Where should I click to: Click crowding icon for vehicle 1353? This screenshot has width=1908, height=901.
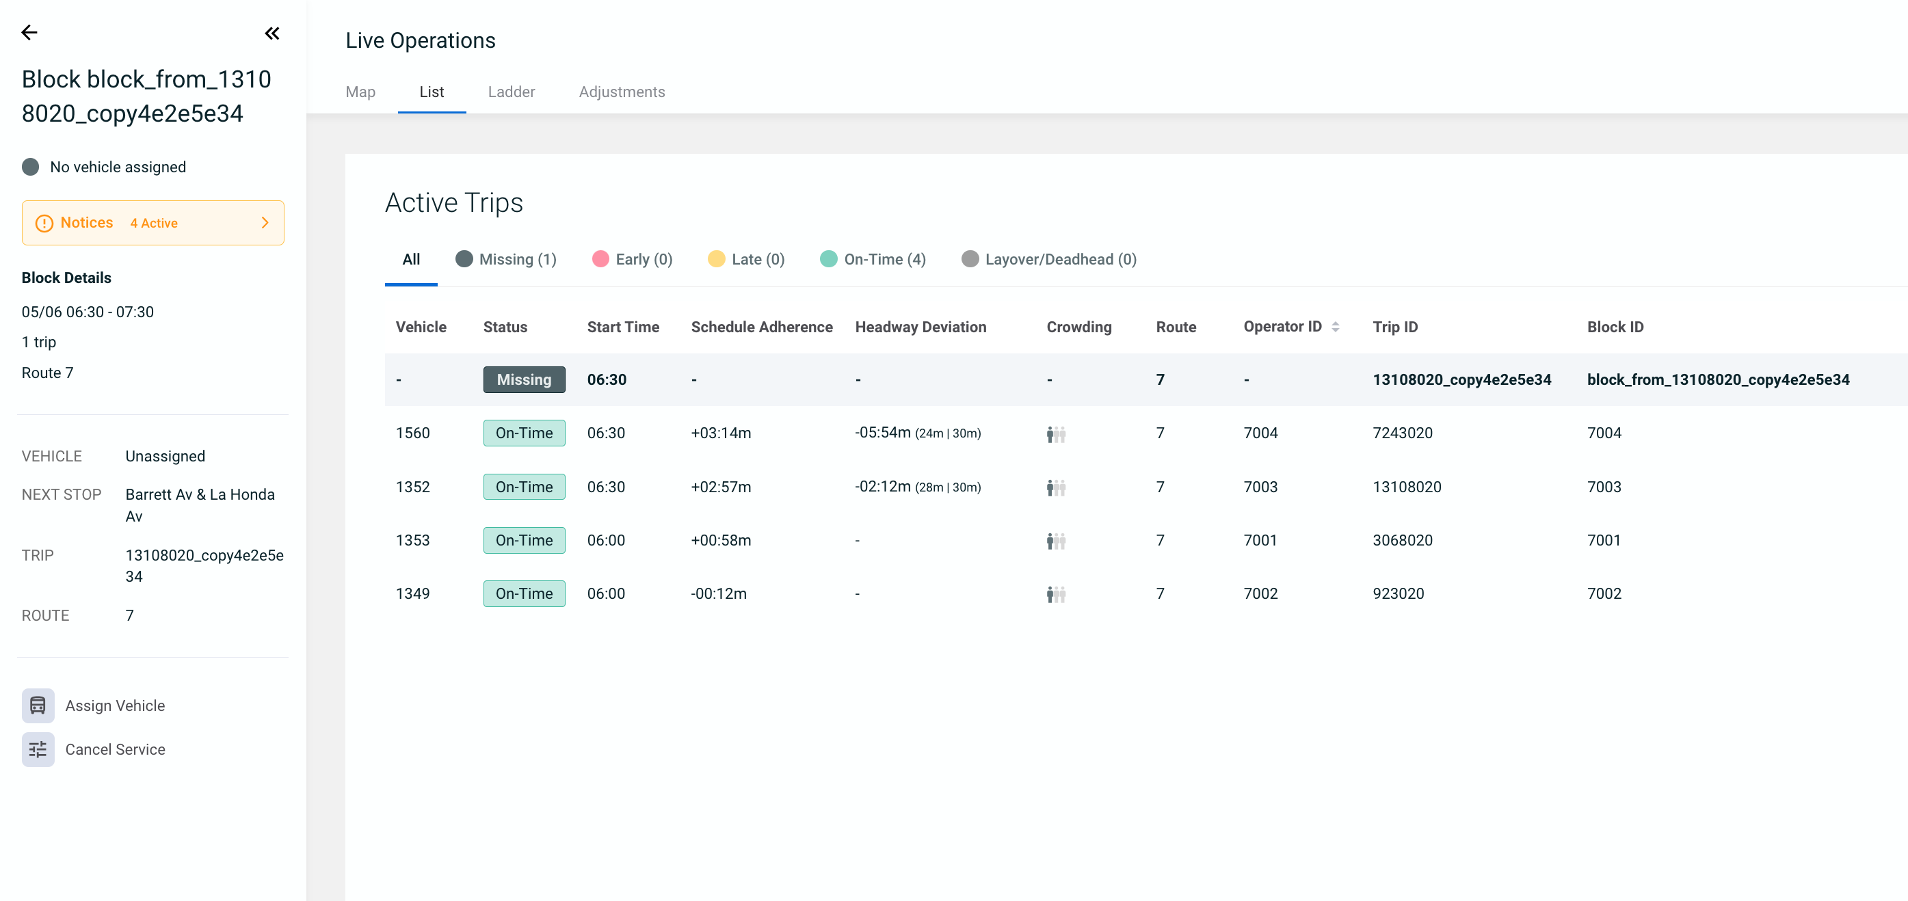point(1056,541)
